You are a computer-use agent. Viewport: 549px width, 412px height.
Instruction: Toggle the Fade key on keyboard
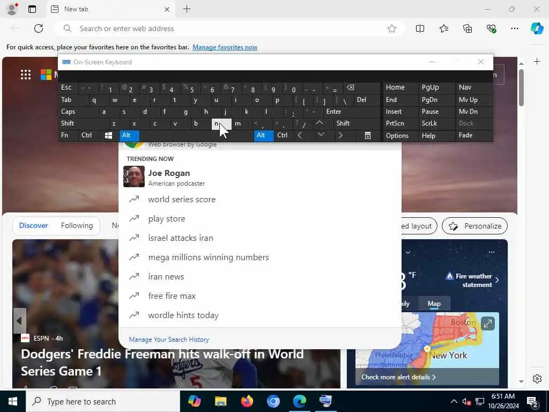pos(474,136)
